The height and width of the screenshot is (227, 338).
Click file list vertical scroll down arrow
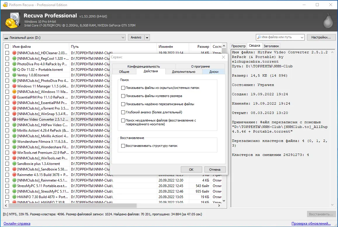coord(224,201)
